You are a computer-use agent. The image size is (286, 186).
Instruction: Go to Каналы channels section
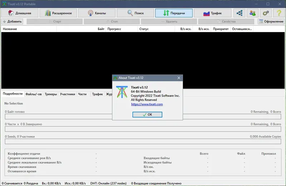click(97, 13)
